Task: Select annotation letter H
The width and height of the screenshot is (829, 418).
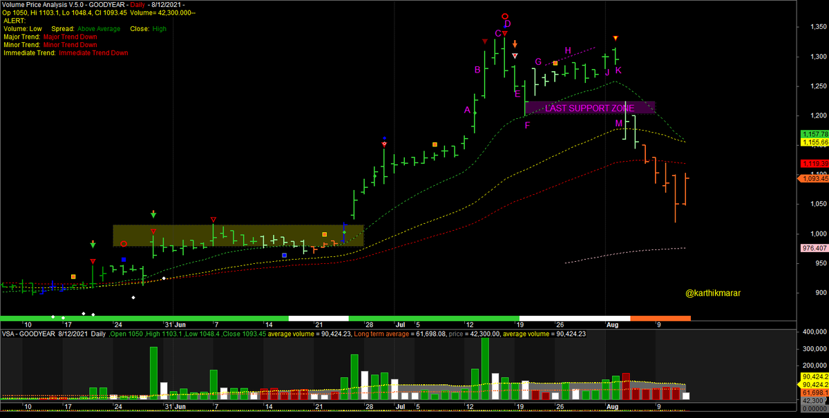Action: point(568,50)
